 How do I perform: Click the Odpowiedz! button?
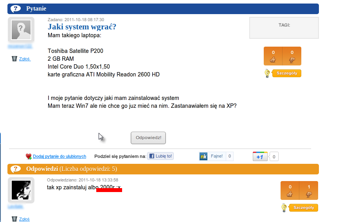coord(148,138)
